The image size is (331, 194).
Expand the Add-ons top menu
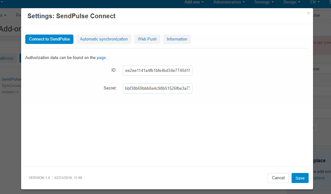(x=194, y=2)
